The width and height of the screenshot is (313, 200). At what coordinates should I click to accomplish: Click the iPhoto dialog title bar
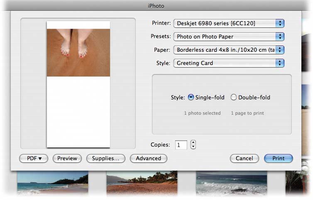156,6
